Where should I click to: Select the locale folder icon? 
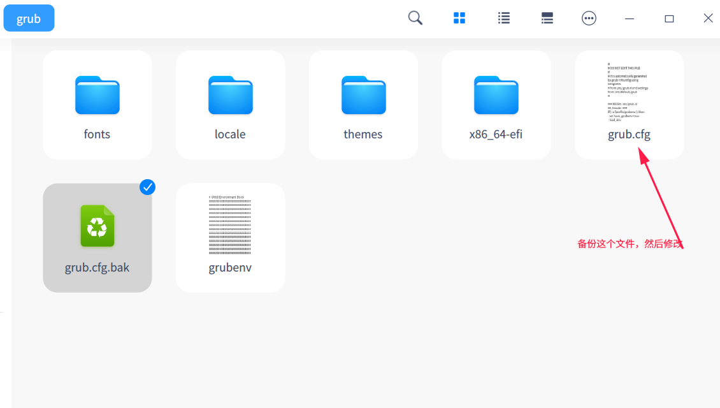point(231,95)
